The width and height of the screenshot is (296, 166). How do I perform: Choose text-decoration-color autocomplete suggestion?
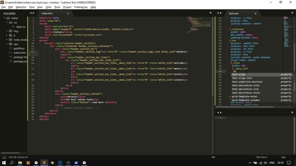(x=262, y=85)
